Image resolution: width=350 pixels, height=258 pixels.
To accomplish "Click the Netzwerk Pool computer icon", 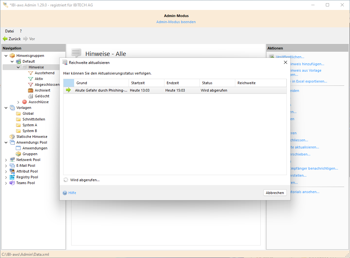I will (x=12, y=160).
